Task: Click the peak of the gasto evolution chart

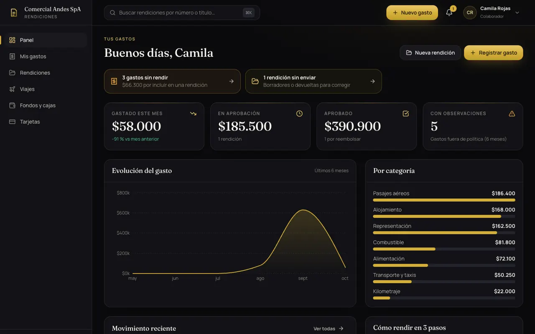Action: click(x=303, y=210)
